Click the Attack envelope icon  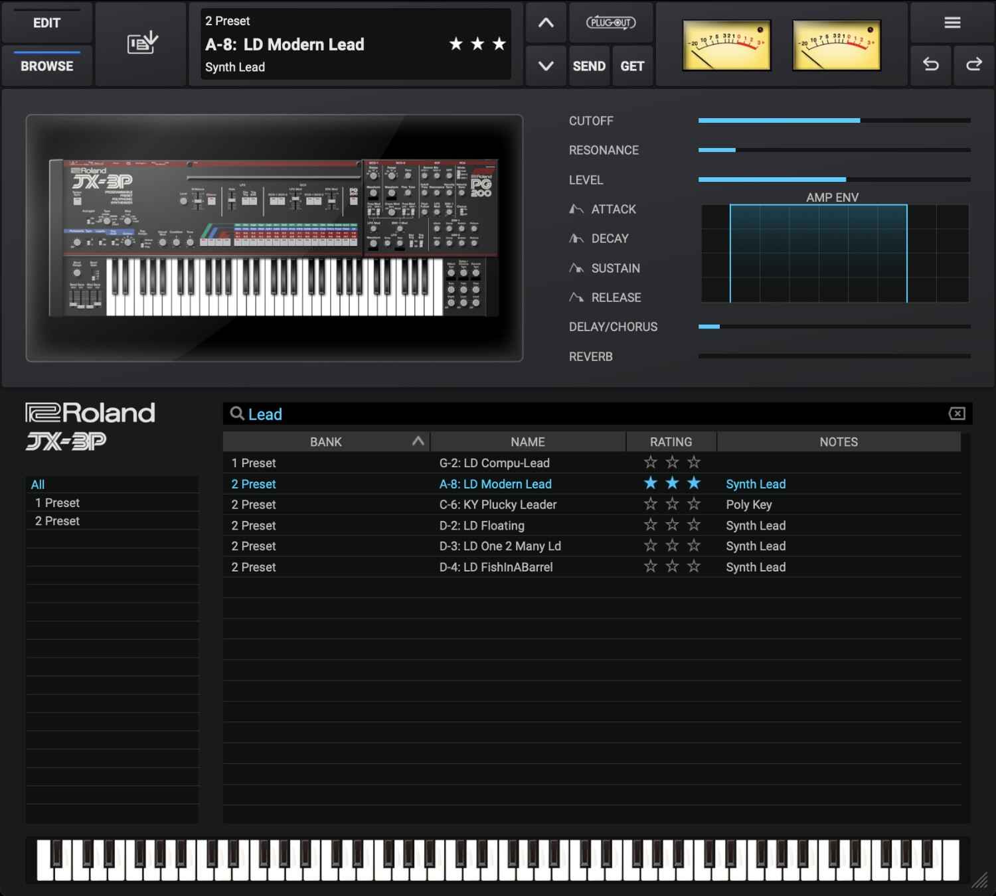click(576, 209)
